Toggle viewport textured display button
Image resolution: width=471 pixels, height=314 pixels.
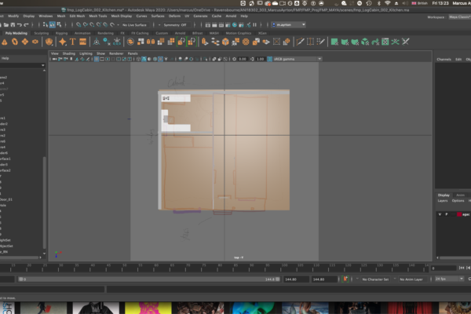160,59
